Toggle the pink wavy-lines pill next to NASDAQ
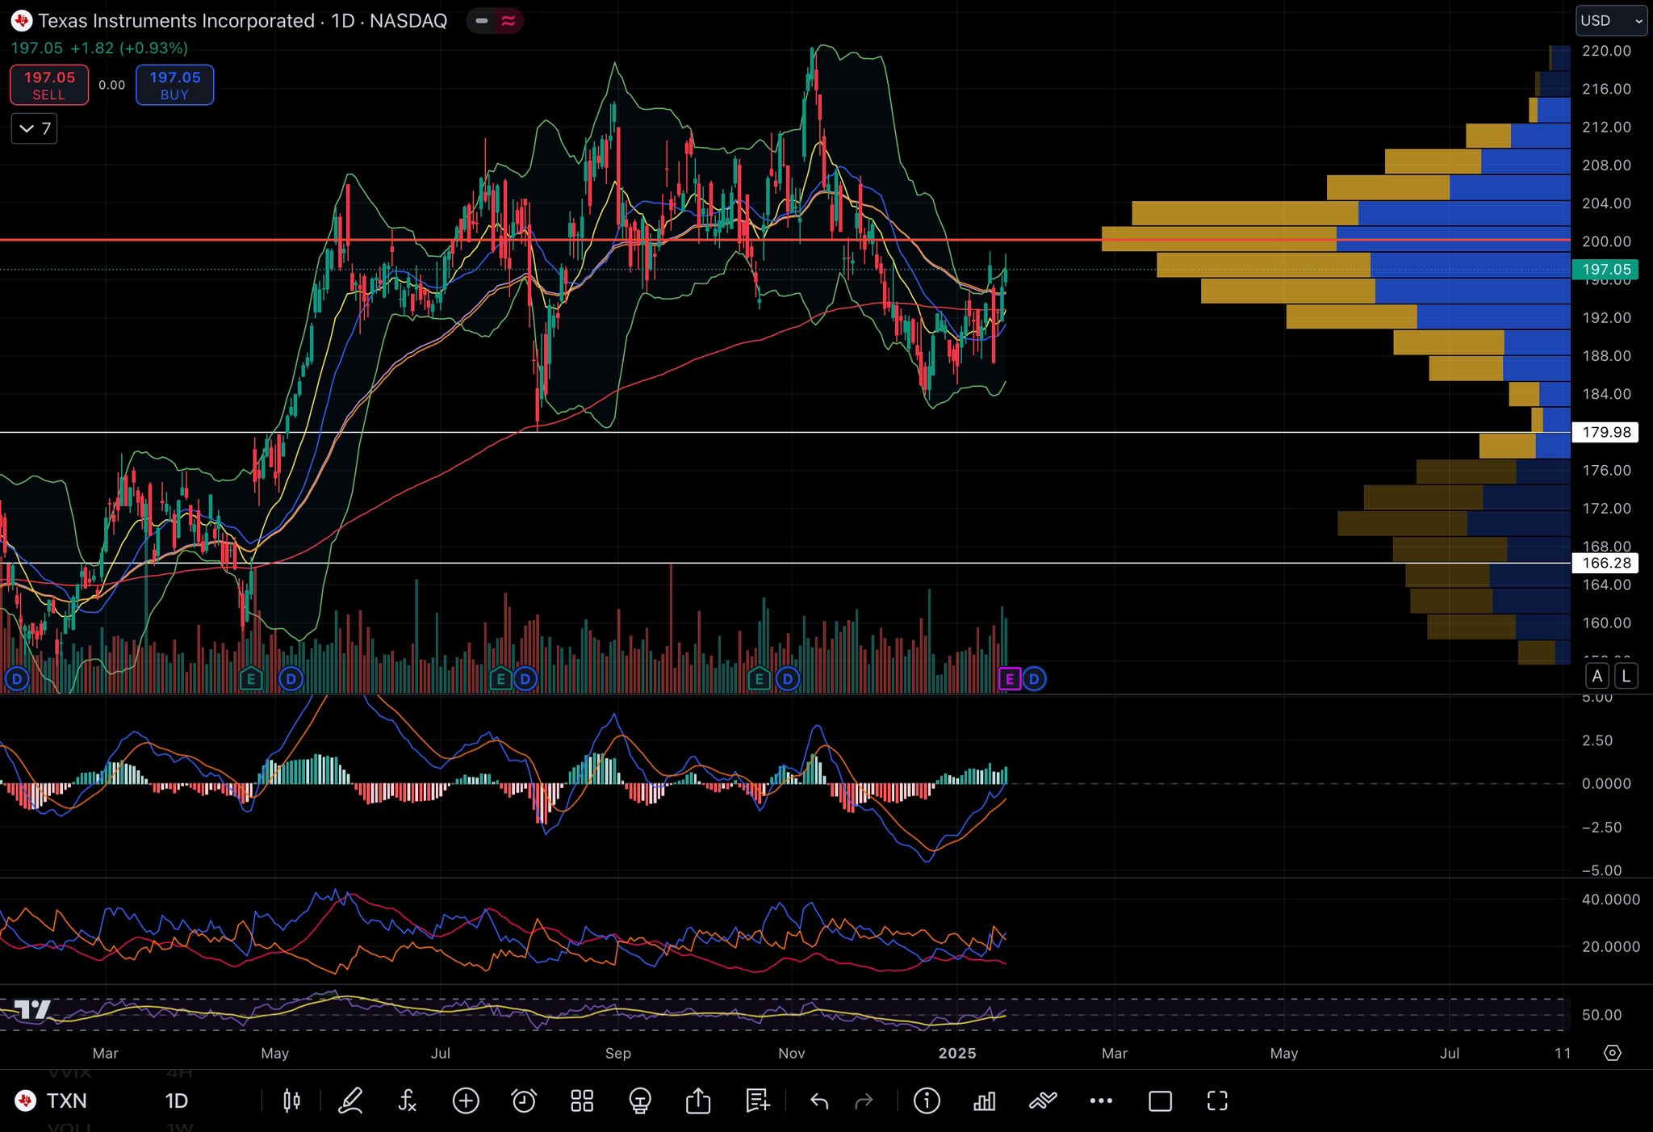Image resolution: width=1653 pixels, height=1132 pixels. [508, 21]
